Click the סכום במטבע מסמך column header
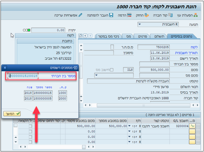The height and width of the screenshot is (152, 204). [111, 121]
